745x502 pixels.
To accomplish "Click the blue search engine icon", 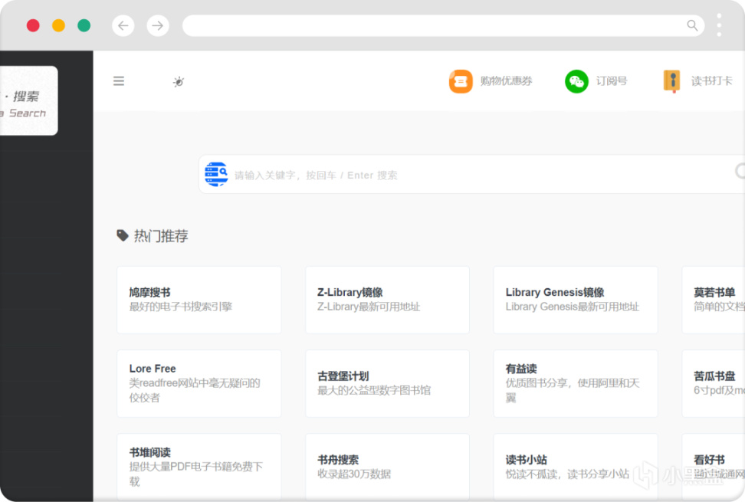I will coord(216,174).
